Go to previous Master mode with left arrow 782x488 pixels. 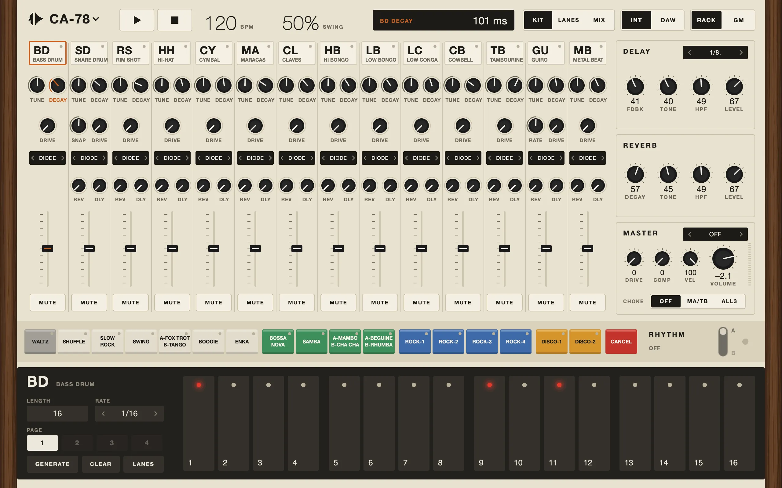pyautogui.click(x=689, y=234)
